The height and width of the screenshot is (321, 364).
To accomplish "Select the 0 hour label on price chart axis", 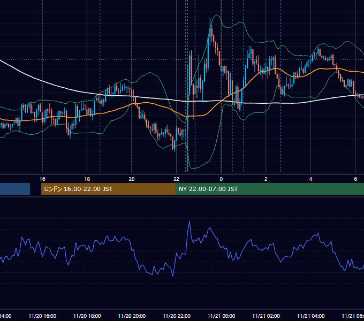I will click(221, 179).
